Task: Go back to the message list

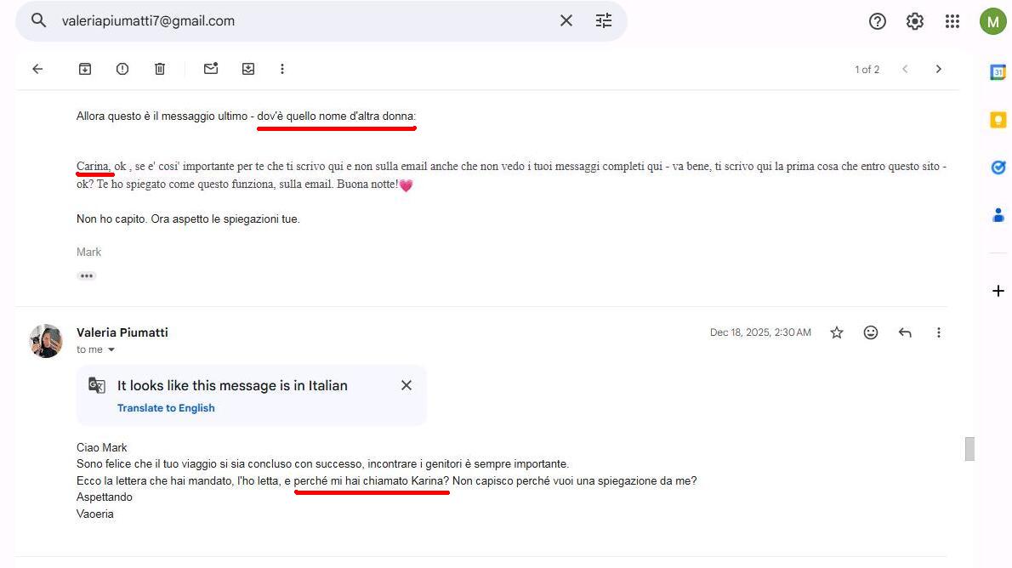Action: [37, 69]
